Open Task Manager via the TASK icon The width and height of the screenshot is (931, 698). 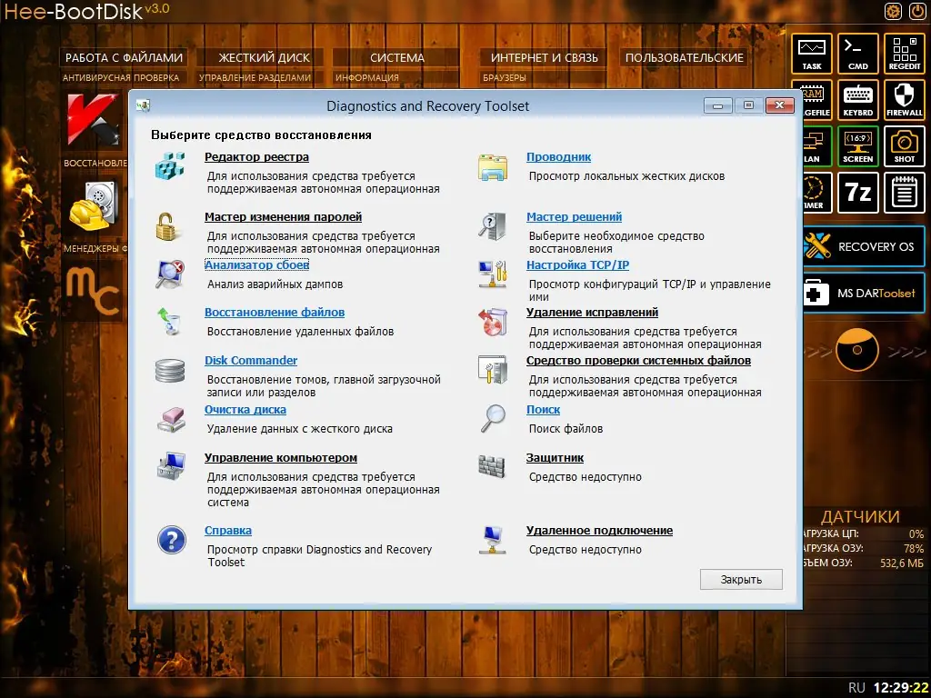click(x=811, y=54)
